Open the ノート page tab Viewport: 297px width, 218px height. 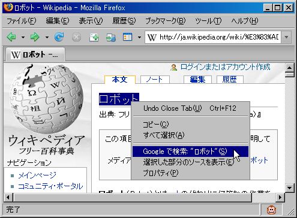[x=155, y=80]
